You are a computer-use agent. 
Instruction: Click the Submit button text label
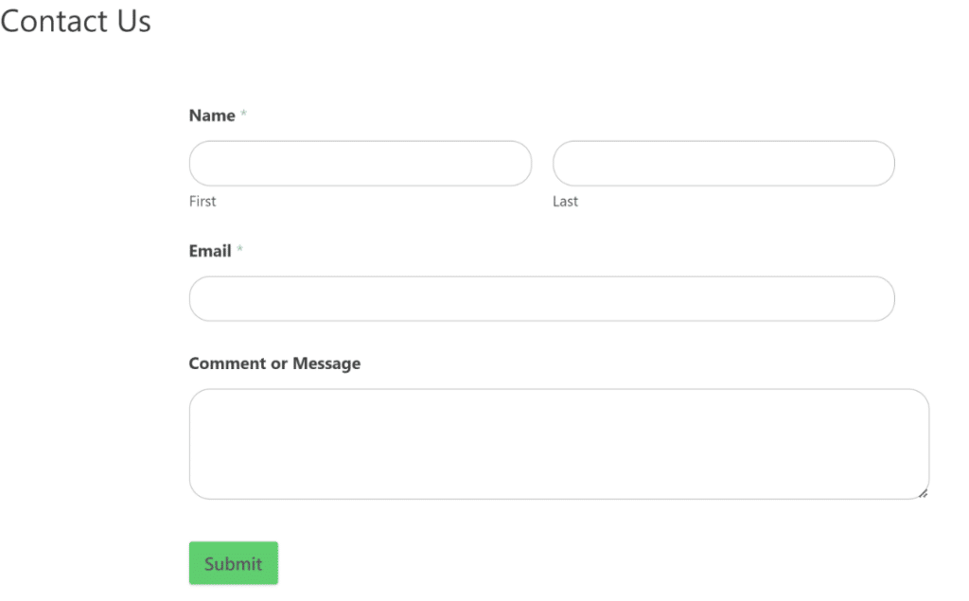coord(233,563)
